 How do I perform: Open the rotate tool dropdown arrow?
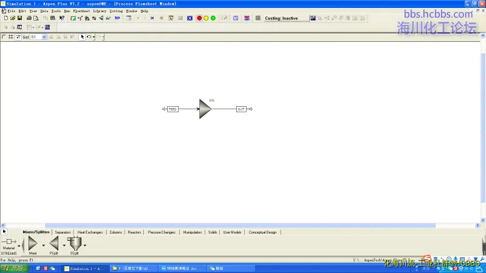click(94, 37)
